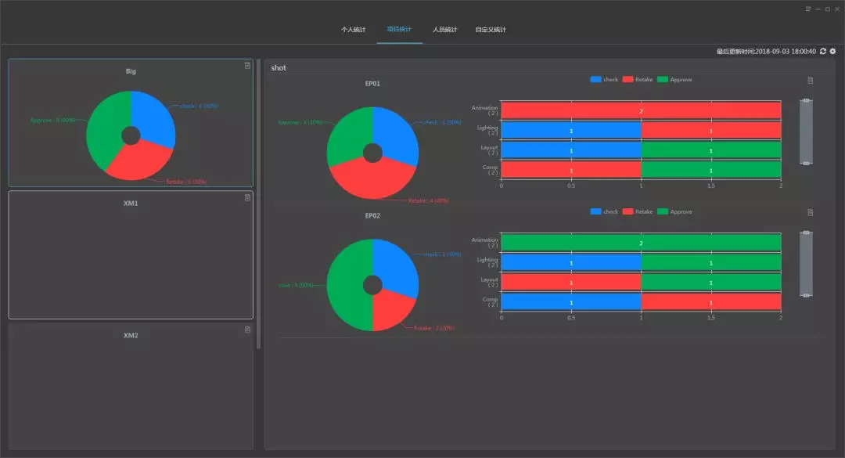Click the EP01 vertical zoom slider top handle

[x=806, y=101]
